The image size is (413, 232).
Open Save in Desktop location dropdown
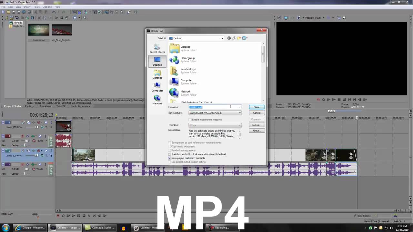coord(222,38)
